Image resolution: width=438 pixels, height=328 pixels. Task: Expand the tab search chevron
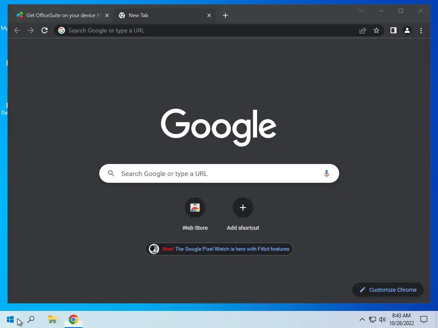(x=361, y=11)
